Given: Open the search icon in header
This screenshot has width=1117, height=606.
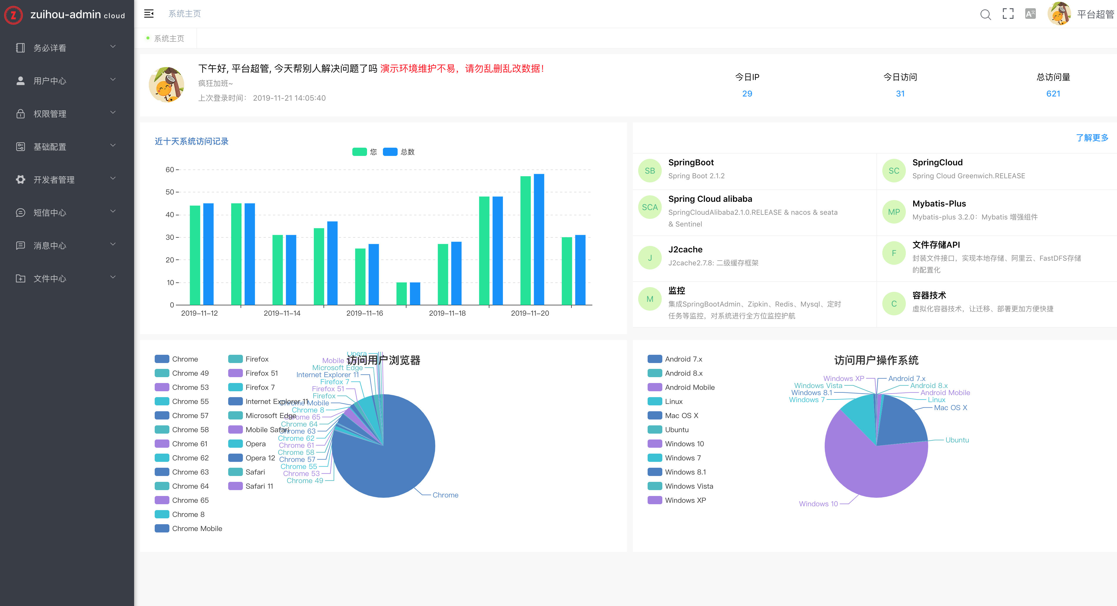Looking at the screenshot, I should 985,14.
